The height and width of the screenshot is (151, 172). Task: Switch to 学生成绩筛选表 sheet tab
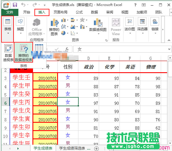click(72, 148)
